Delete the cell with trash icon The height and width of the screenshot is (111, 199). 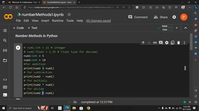[178, 43]
